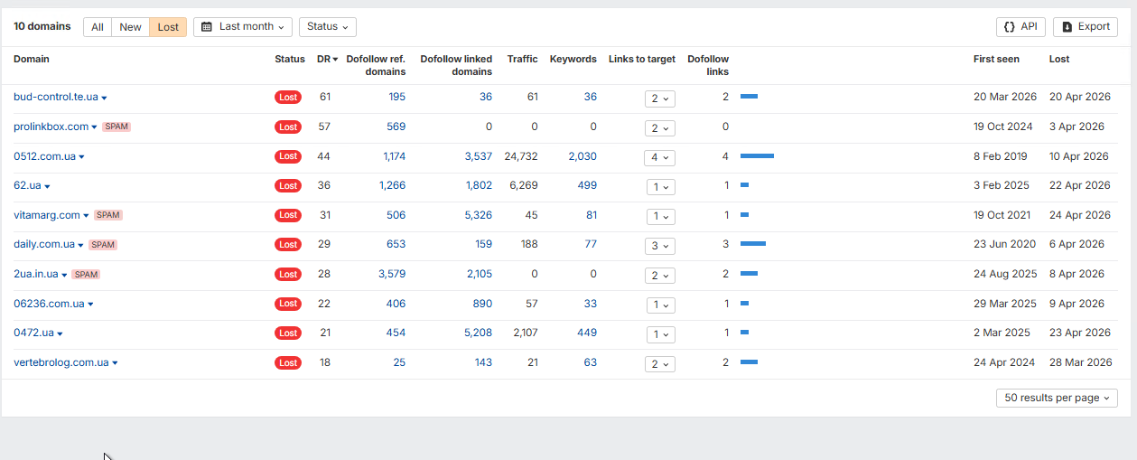Select the All filter tab
The image size is (1137, 460).
click(98, 27)
